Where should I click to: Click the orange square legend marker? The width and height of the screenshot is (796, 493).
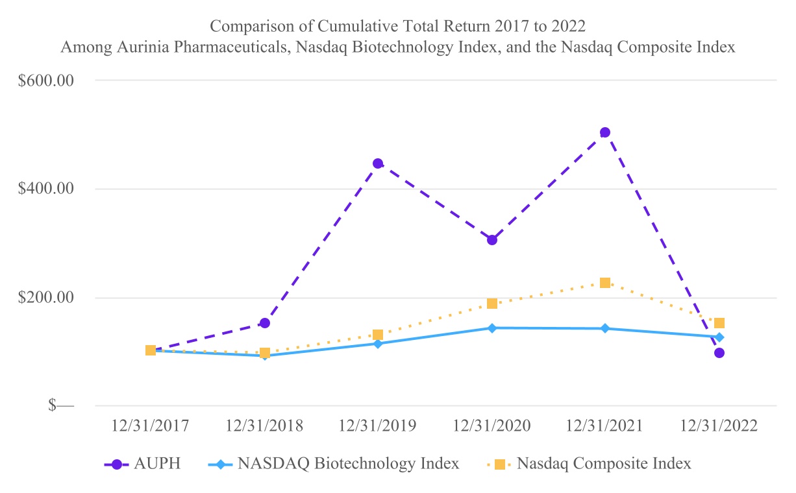(500, 464)
